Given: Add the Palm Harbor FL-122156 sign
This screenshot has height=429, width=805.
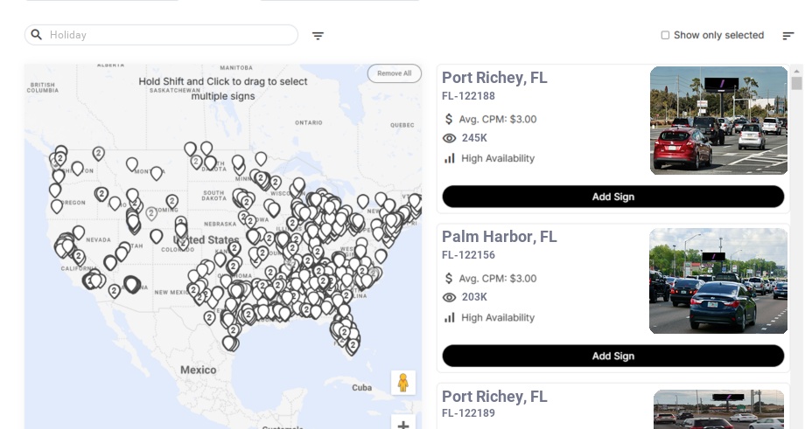Looking at the screenshot, I should click(612, 356).
